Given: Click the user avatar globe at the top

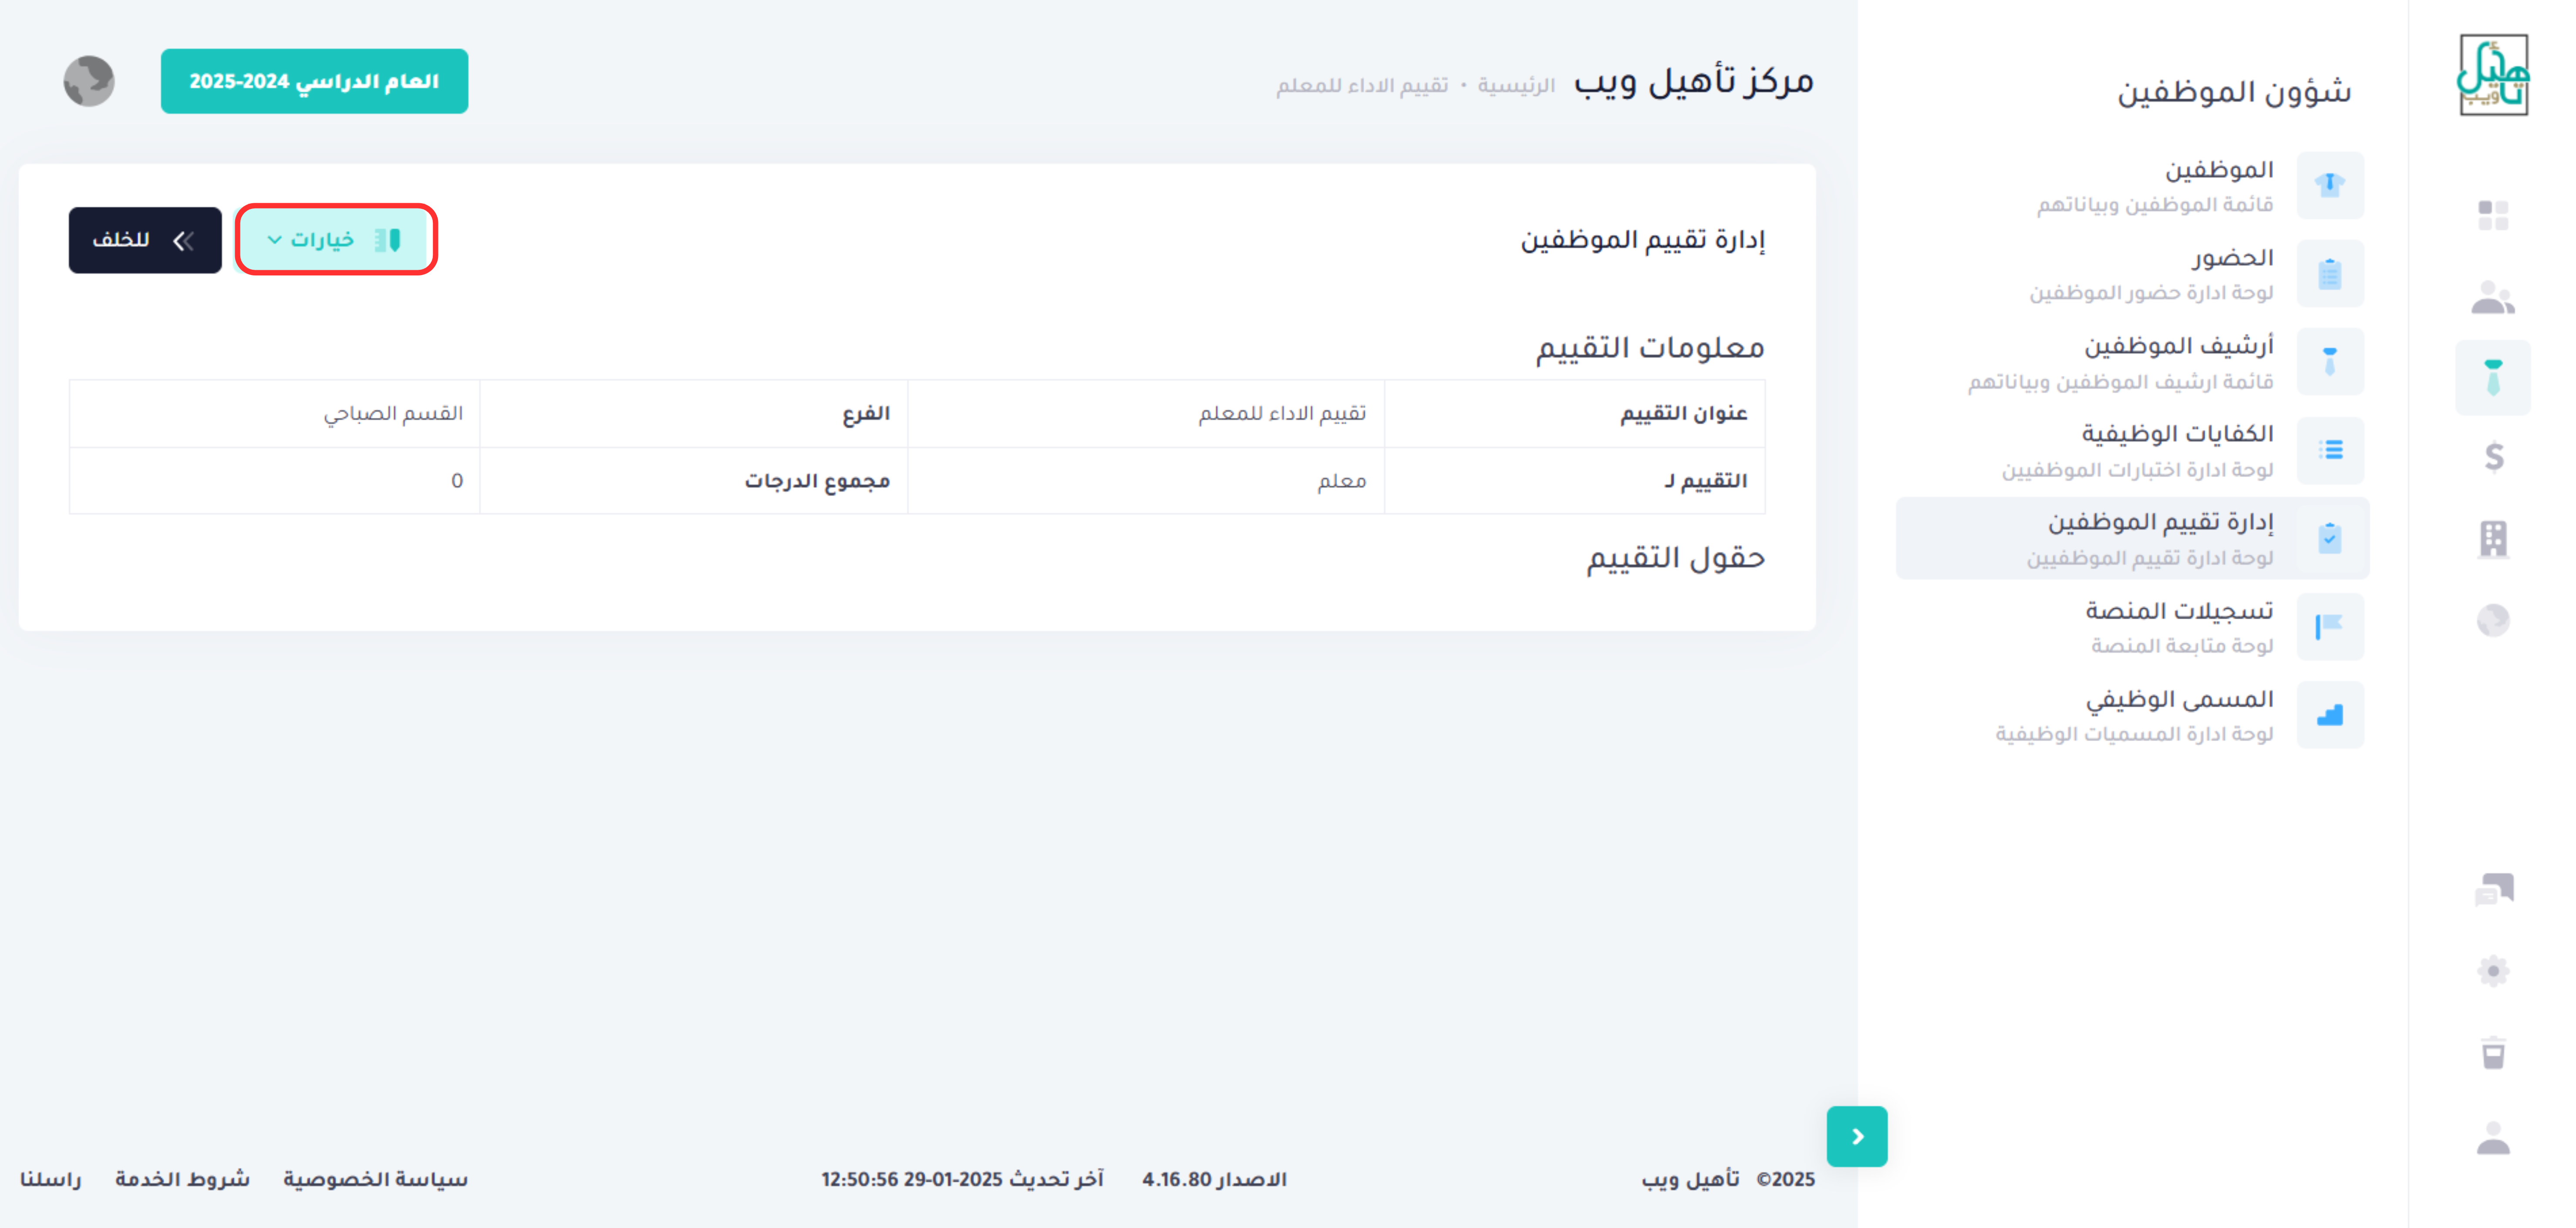Looking at the screenshot, I should pos(89,81).
